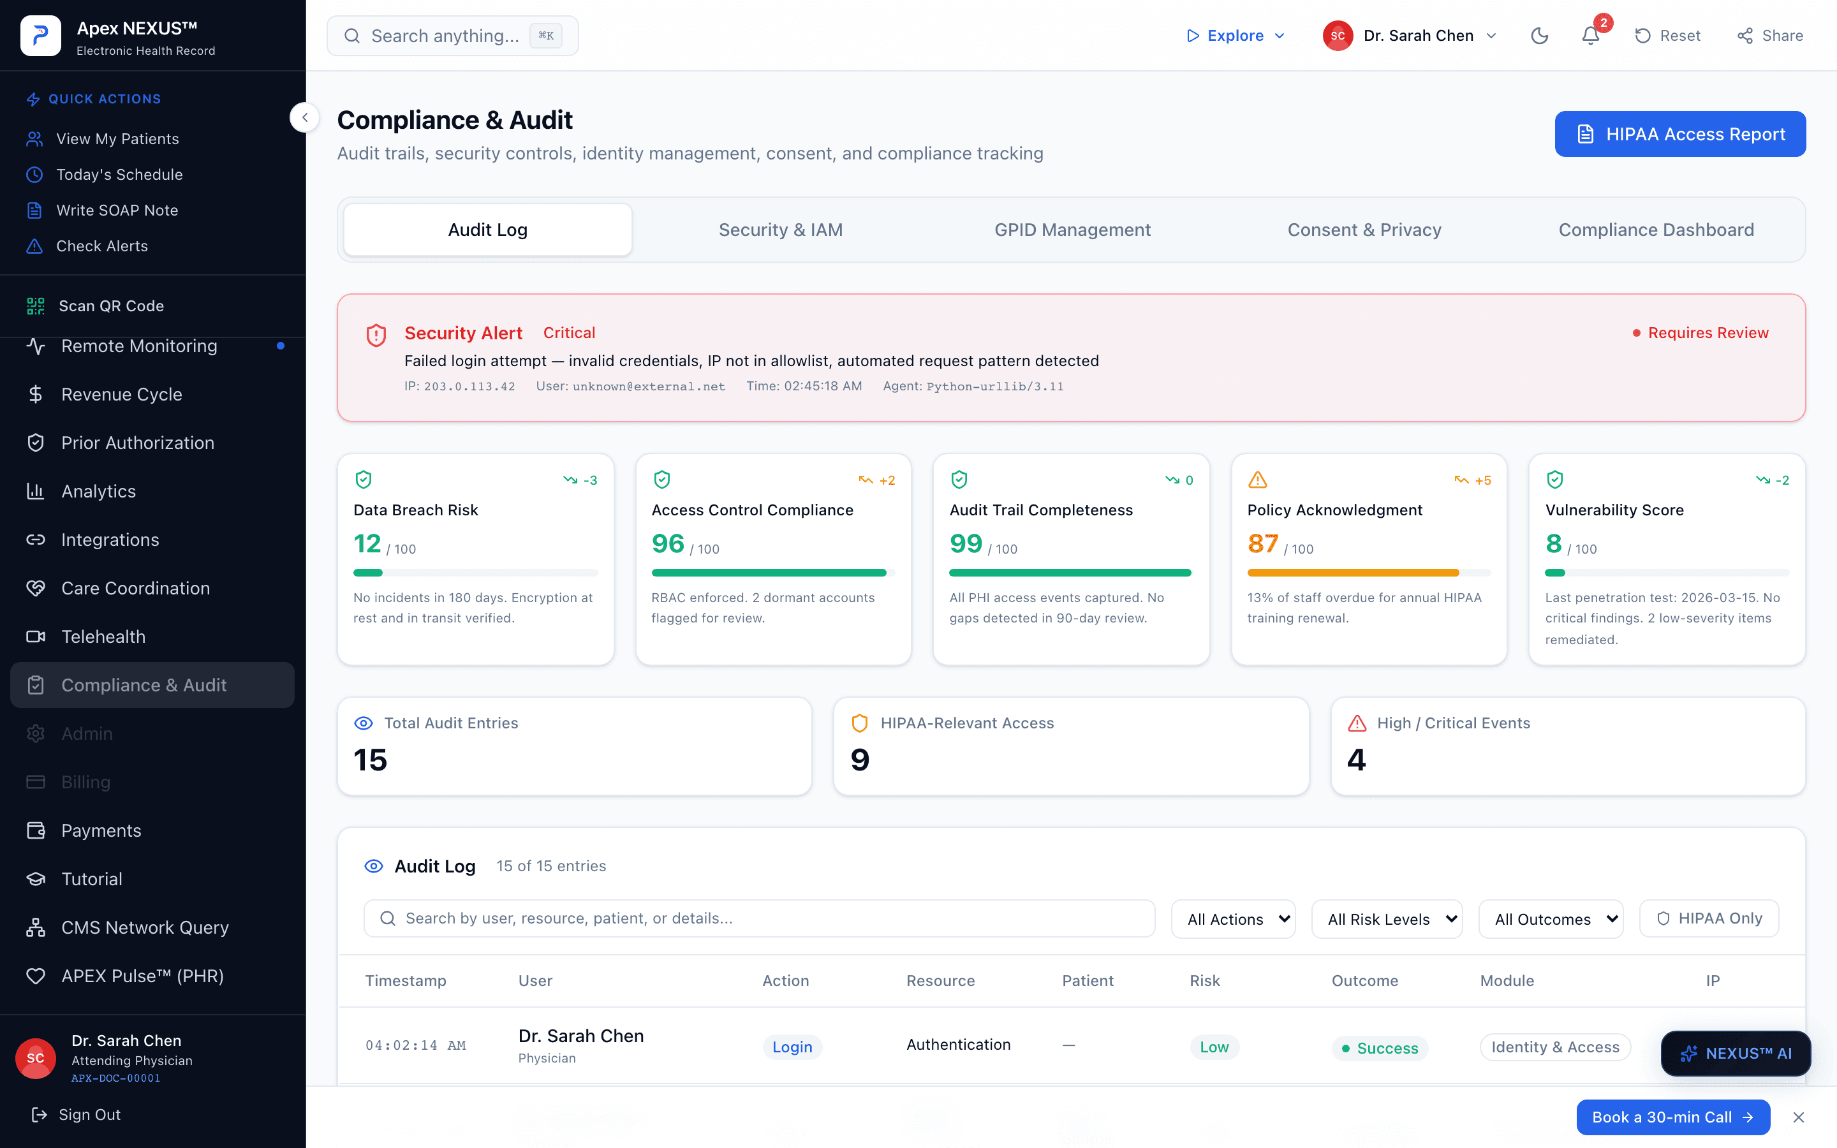This screenshot has height=1148, width=1837.
Task: Switch to the Consent & Privacy tab
Action: (x=1364, y=230)
